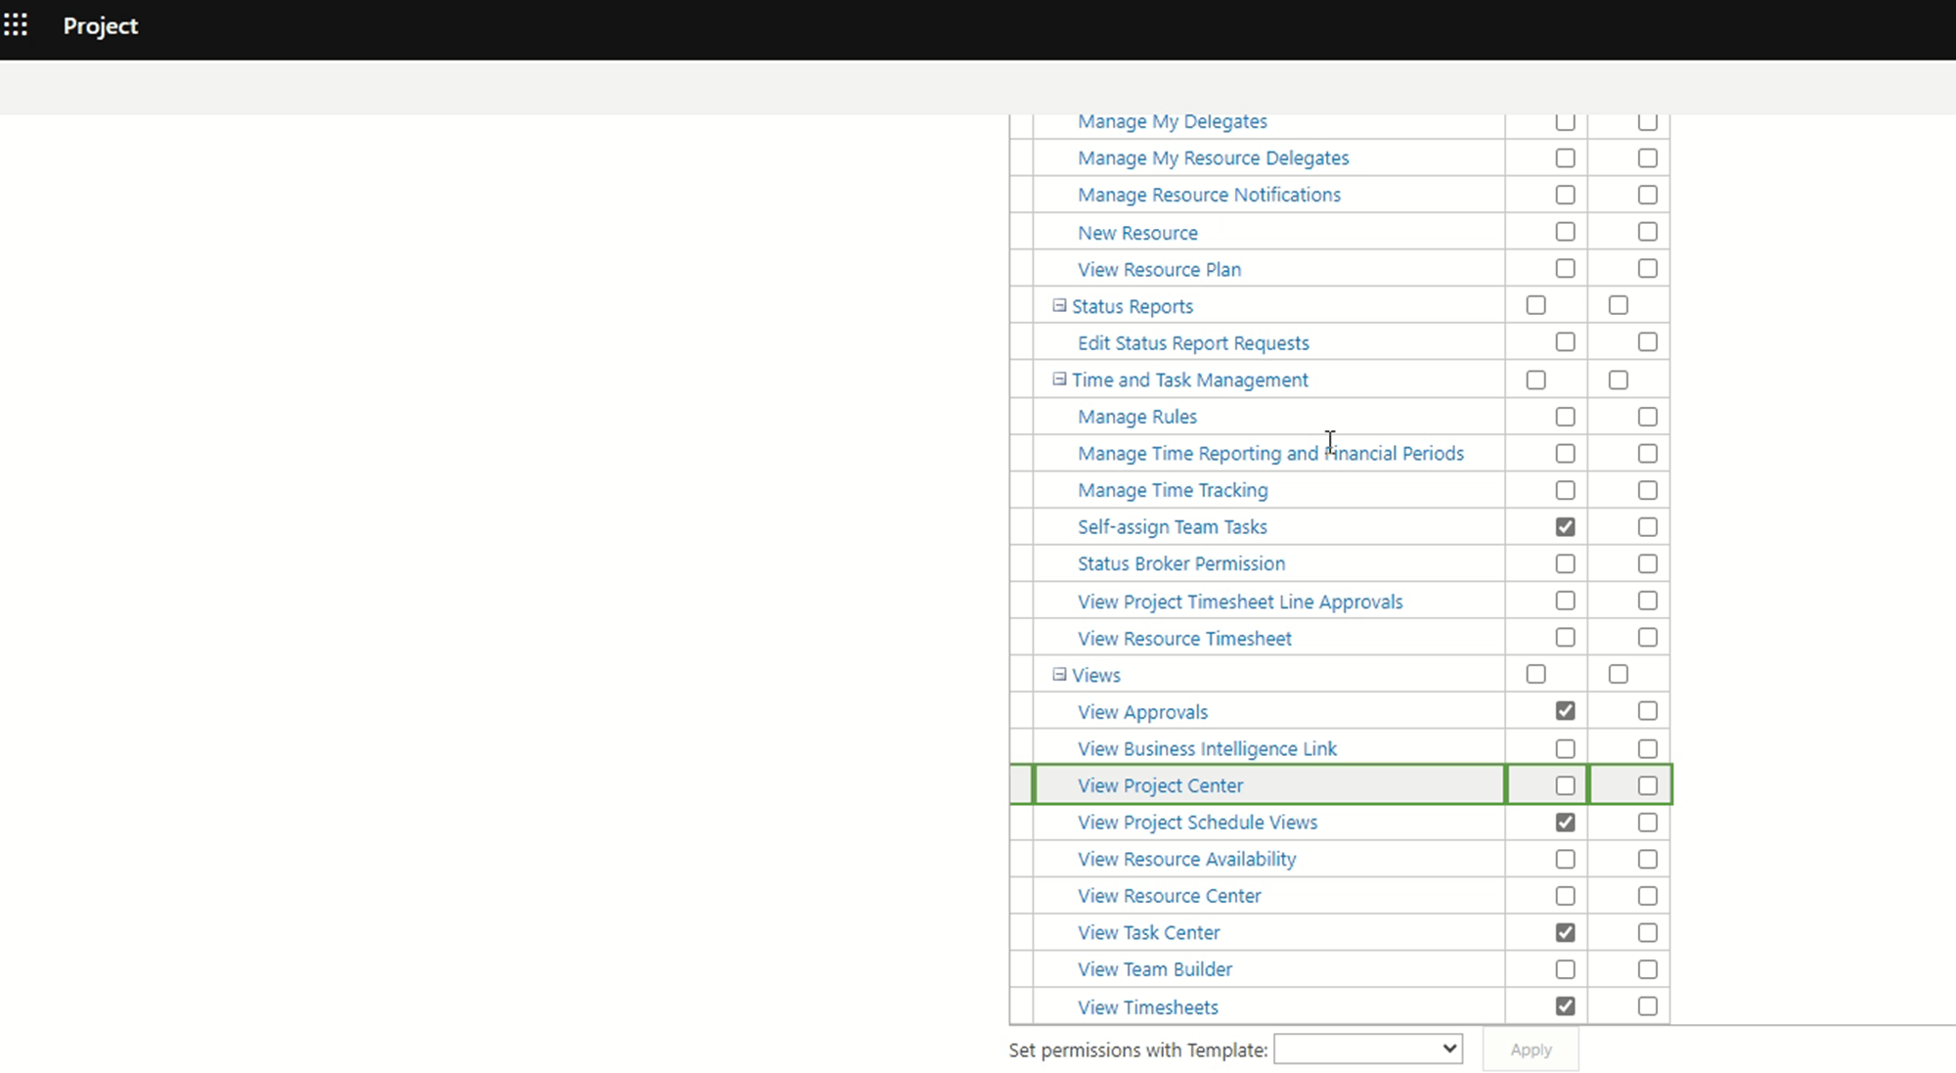Image resolution: width=1956 pixels, height=1073 pixels.
Task: Check Deny for Time and Task Management category
Action: click(1619, 380)
